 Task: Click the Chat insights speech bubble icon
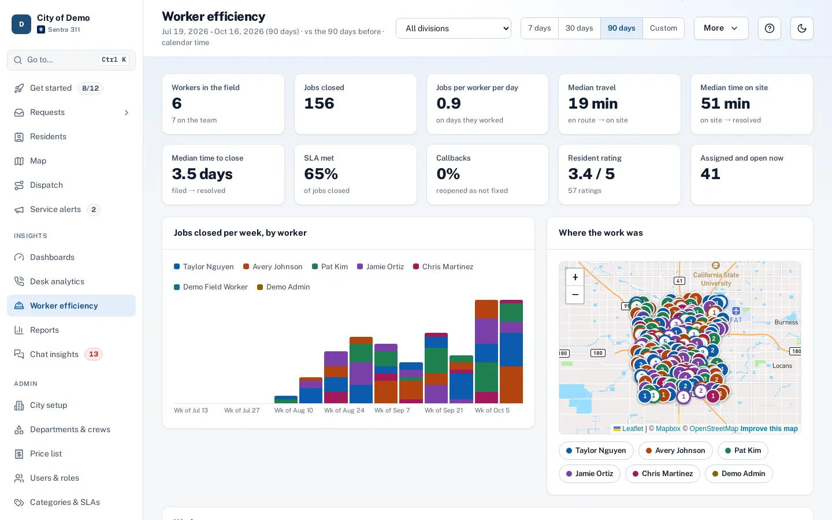[19, 354]
